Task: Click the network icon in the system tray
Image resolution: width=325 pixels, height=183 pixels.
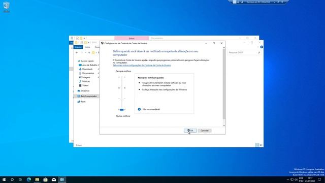Action: pos(292,179)
